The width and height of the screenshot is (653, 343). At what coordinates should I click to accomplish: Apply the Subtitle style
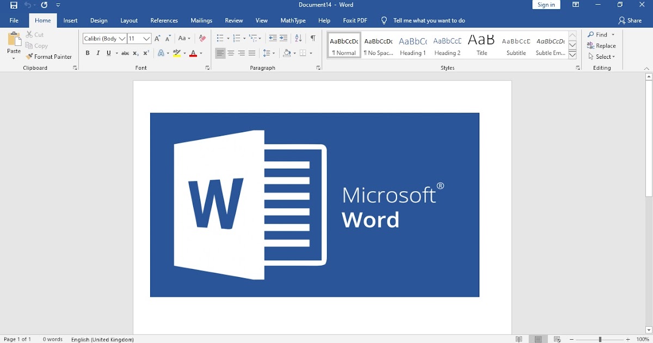(x=516, y=46)
